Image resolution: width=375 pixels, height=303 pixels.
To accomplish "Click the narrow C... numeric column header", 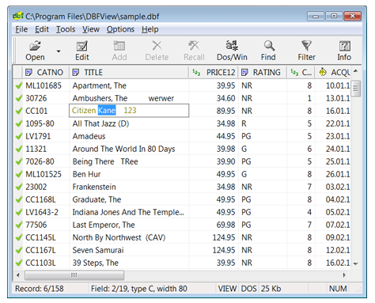I will pos(301,72).
